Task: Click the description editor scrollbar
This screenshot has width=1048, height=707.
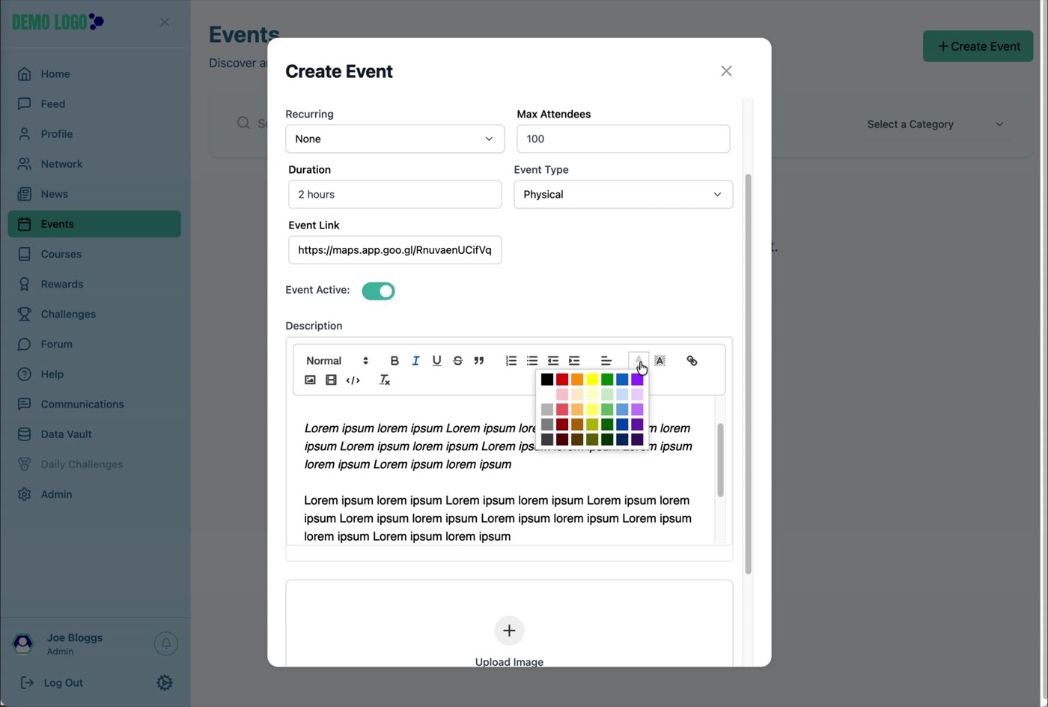Action: 720,460
